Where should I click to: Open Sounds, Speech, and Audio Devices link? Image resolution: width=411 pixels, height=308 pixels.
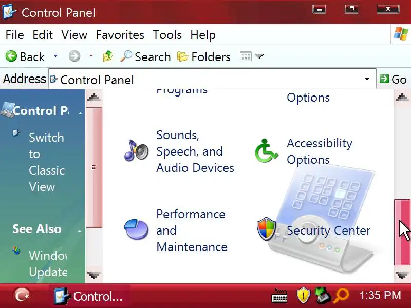(195, 151)
